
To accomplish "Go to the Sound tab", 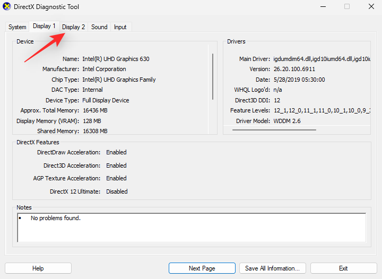I will click(x=99, y=27).
